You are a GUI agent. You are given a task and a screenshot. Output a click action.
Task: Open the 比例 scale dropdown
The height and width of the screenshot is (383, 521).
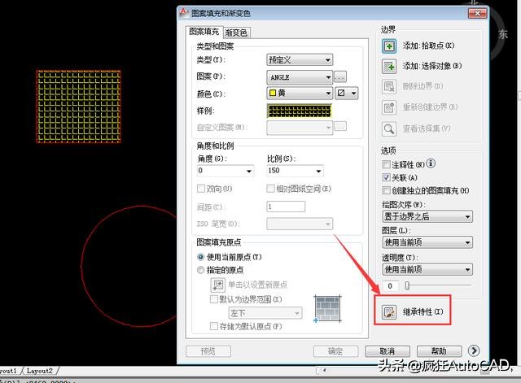tap(295, 171)
